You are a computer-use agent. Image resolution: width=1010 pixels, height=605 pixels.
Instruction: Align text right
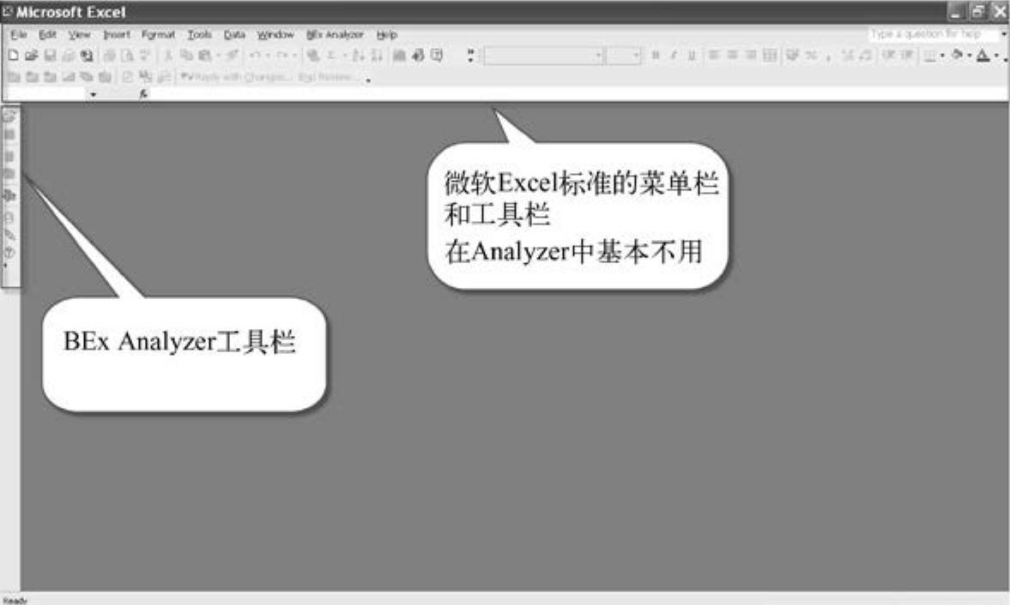[x=750, y=56]
